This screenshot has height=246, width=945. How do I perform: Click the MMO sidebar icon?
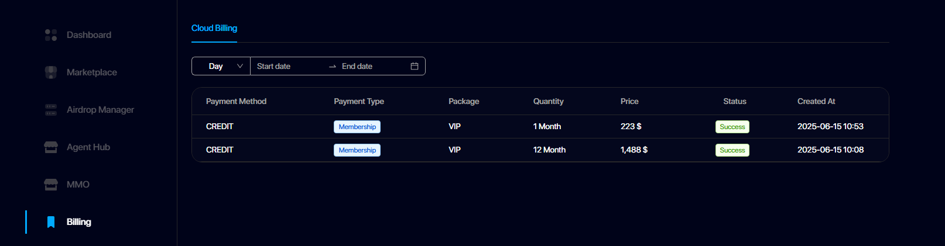pos(51,185)
